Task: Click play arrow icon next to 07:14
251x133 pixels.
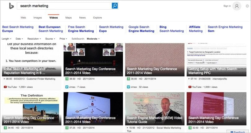Action: tap(189, 79)
